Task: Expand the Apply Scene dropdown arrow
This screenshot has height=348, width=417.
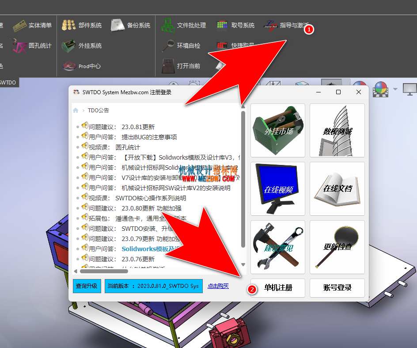Action: (395, 89)
